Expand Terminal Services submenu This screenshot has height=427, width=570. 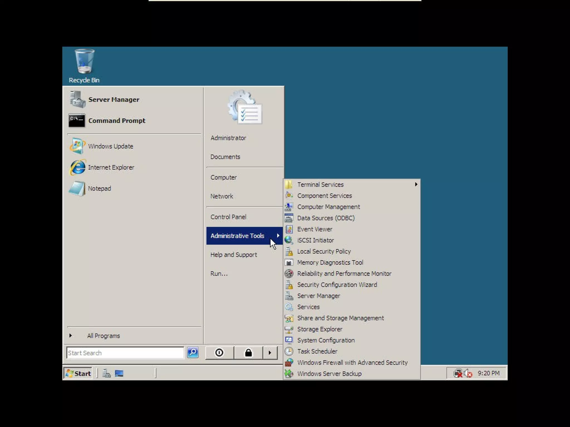click(x=320, y=185)
